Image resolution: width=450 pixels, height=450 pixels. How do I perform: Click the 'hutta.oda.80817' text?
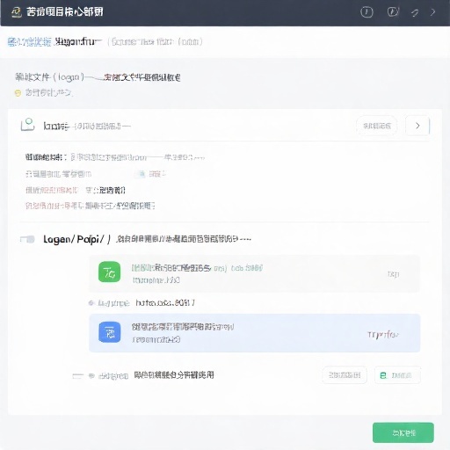[x=165, y=302]
